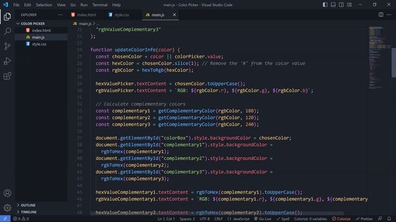Open the View menu

[x=61, y=5]
